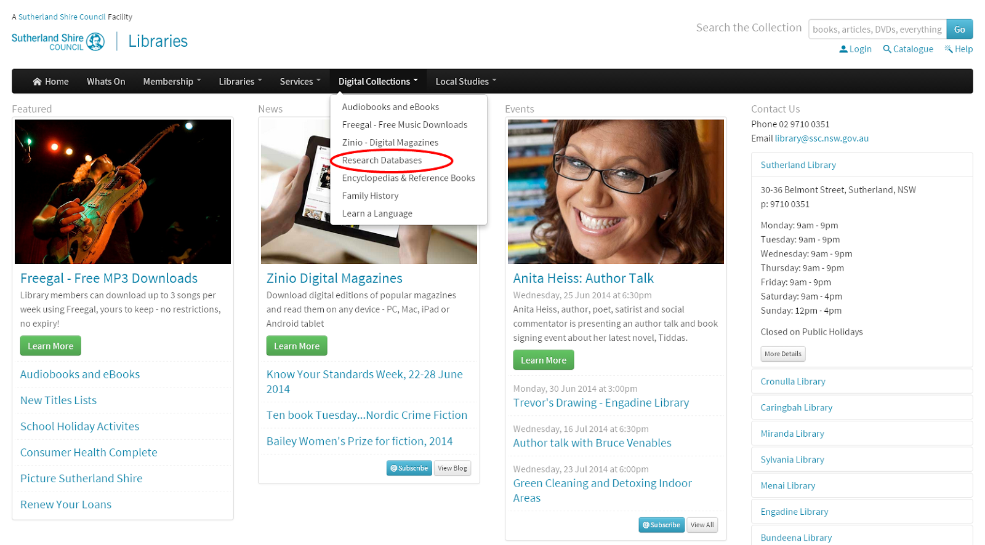Screen dimensions: 985x545
Task: Choose Encyclopedias & Reference Books
Action: click(x=408, y=178)
